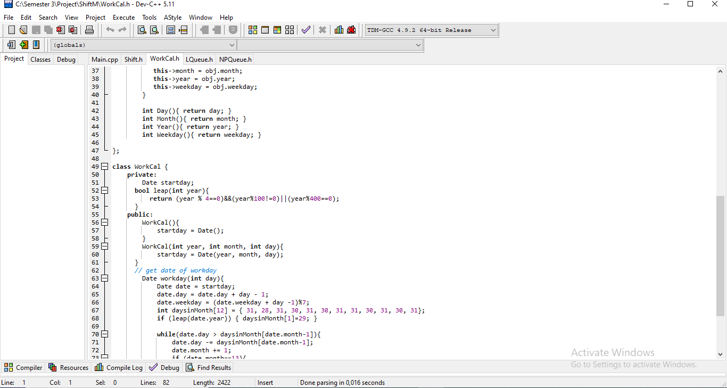Click the Profile Analysis bar-chart icon
This screenshot has width=727, height=388.
339,30
